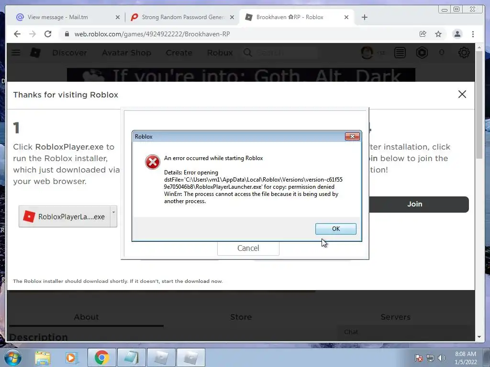This screenshot has width=490, height=367.
Task: Open the volume speaker tray icon
Action: (x=442, y=358)
